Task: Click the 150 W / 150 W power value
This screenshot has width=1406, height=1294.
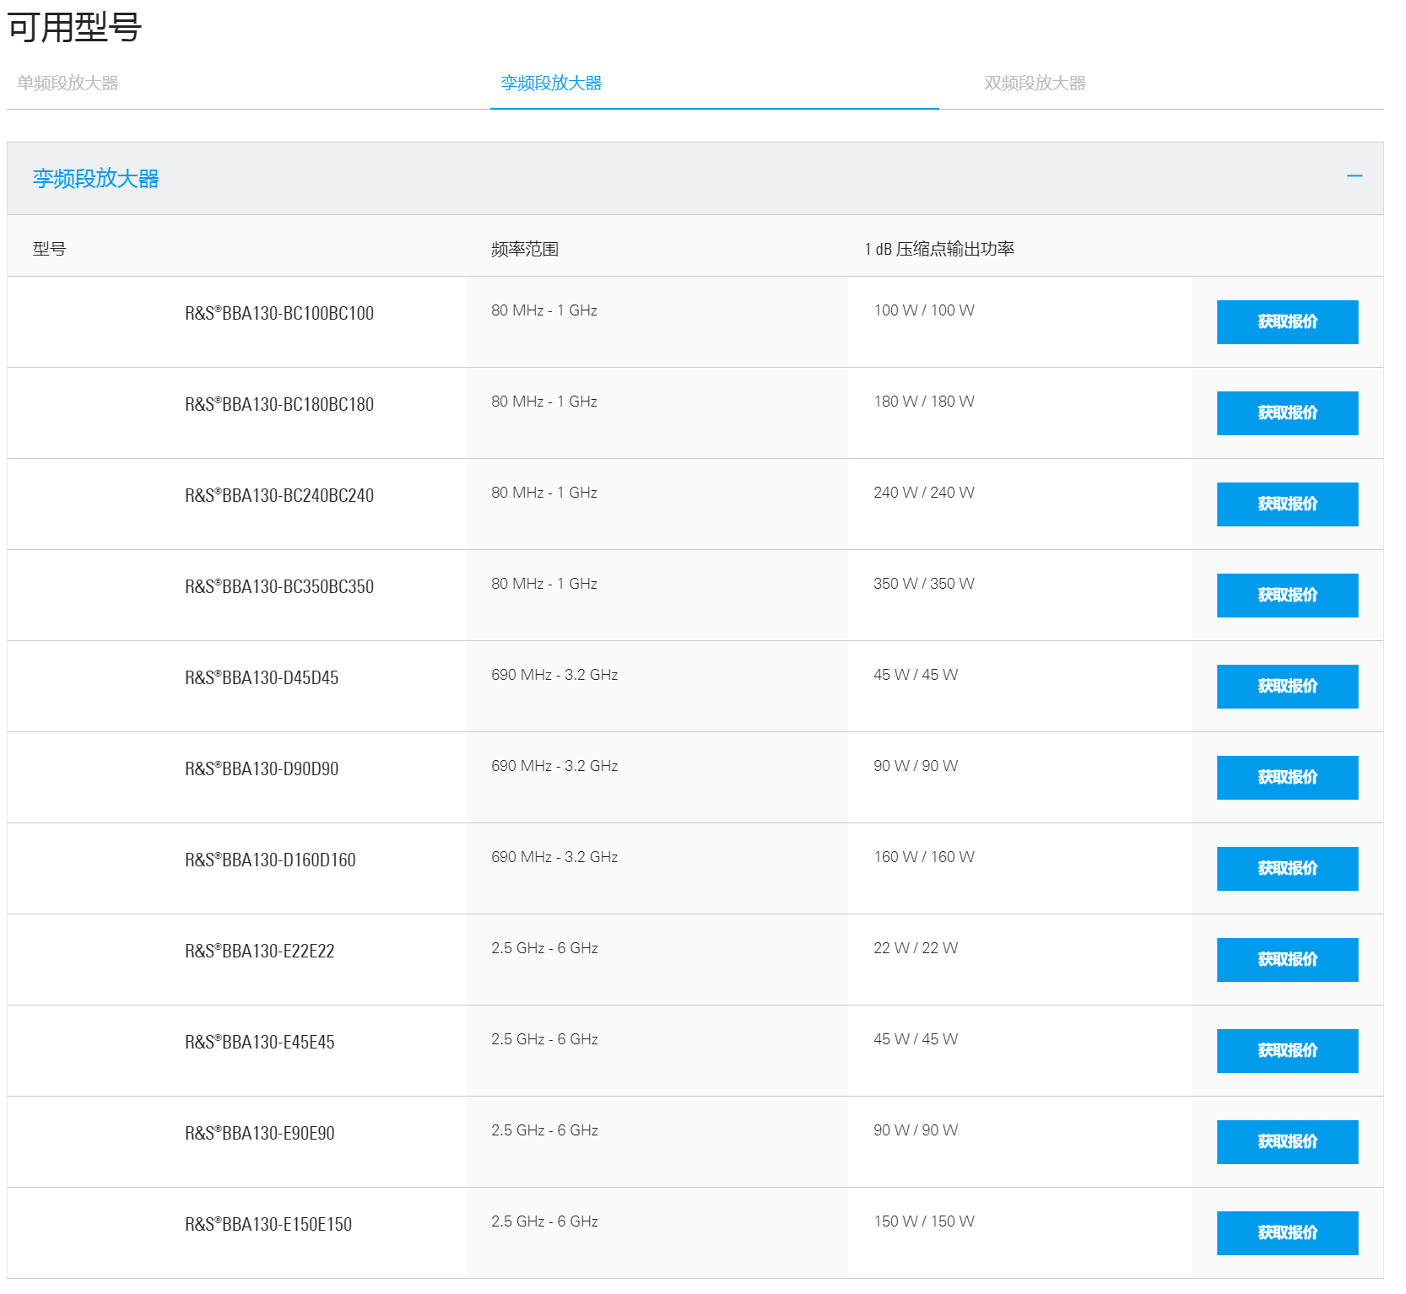Action: pos(924,1221)
